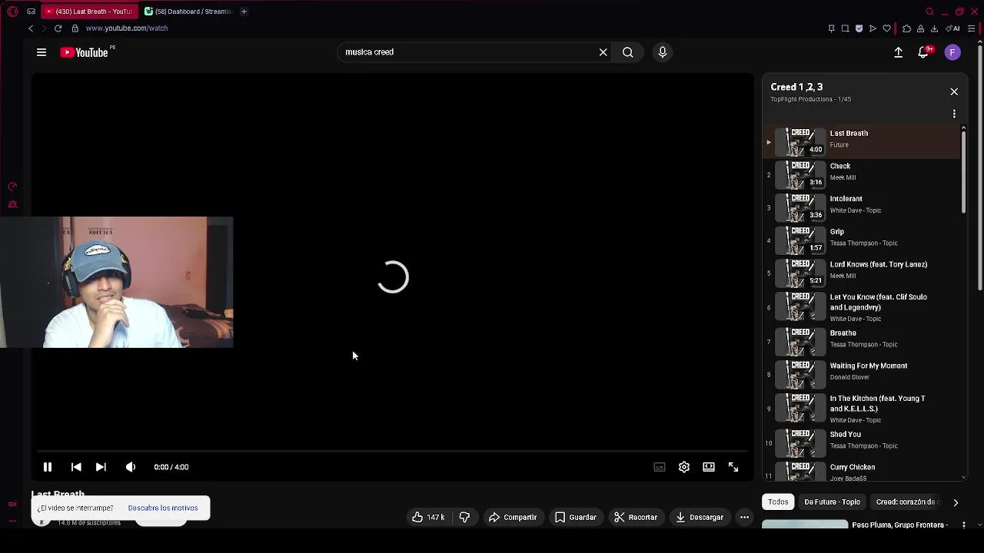This screenshot has width=984, height=553.
Task: Open options for Peso Pluma, Grupo Frontera video
Action: coord(964,525)
